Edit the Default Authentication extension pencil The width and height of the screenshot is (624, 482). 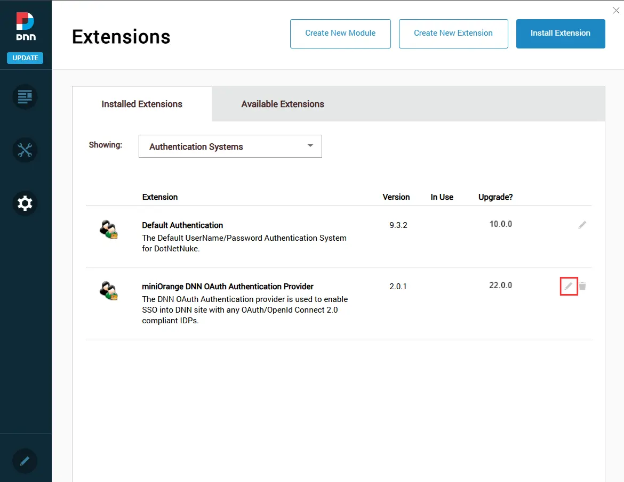(x=582, y=225)
